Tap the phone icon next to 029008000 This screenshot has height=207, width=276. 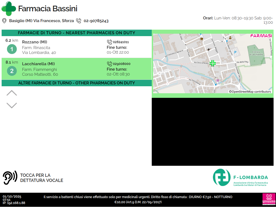(x=109, y=64)
